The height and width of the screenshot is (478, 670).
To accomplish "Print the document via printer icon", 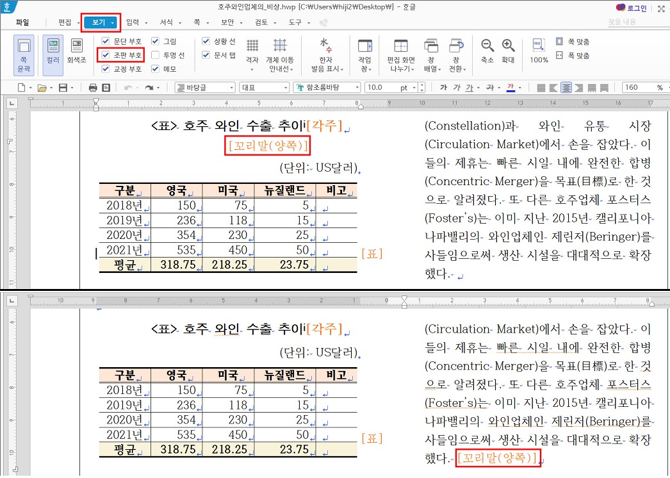I will click(93, 88).
